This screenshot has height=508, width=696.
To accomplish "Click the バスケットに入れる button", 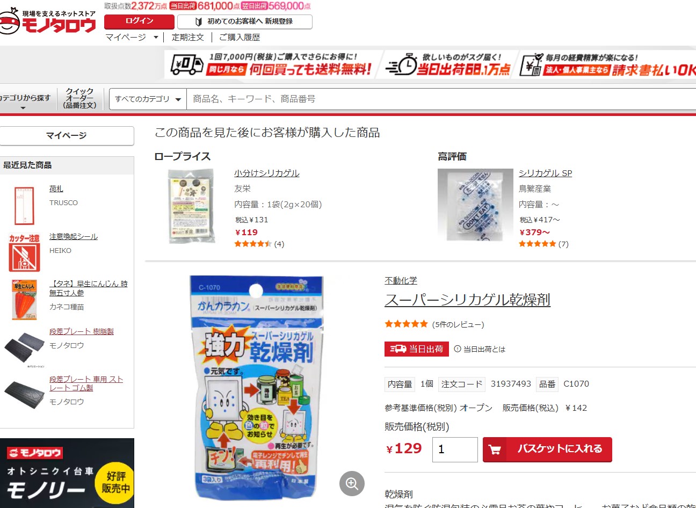I will pos(547,449).
